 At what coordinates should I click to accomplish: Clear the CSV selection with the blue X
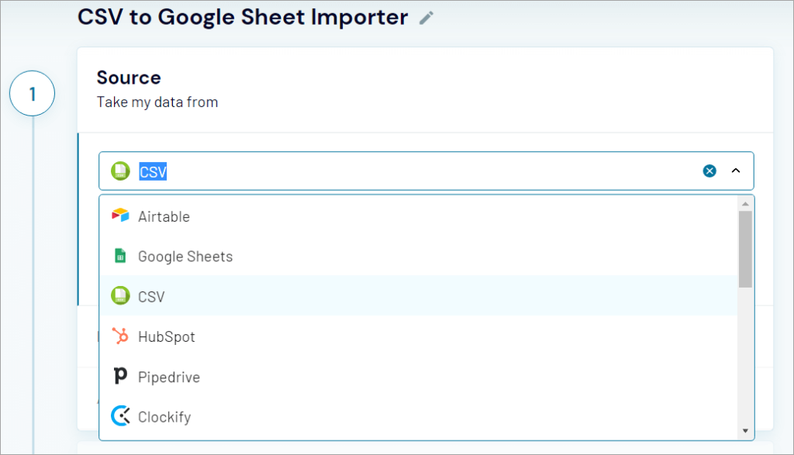709,171
